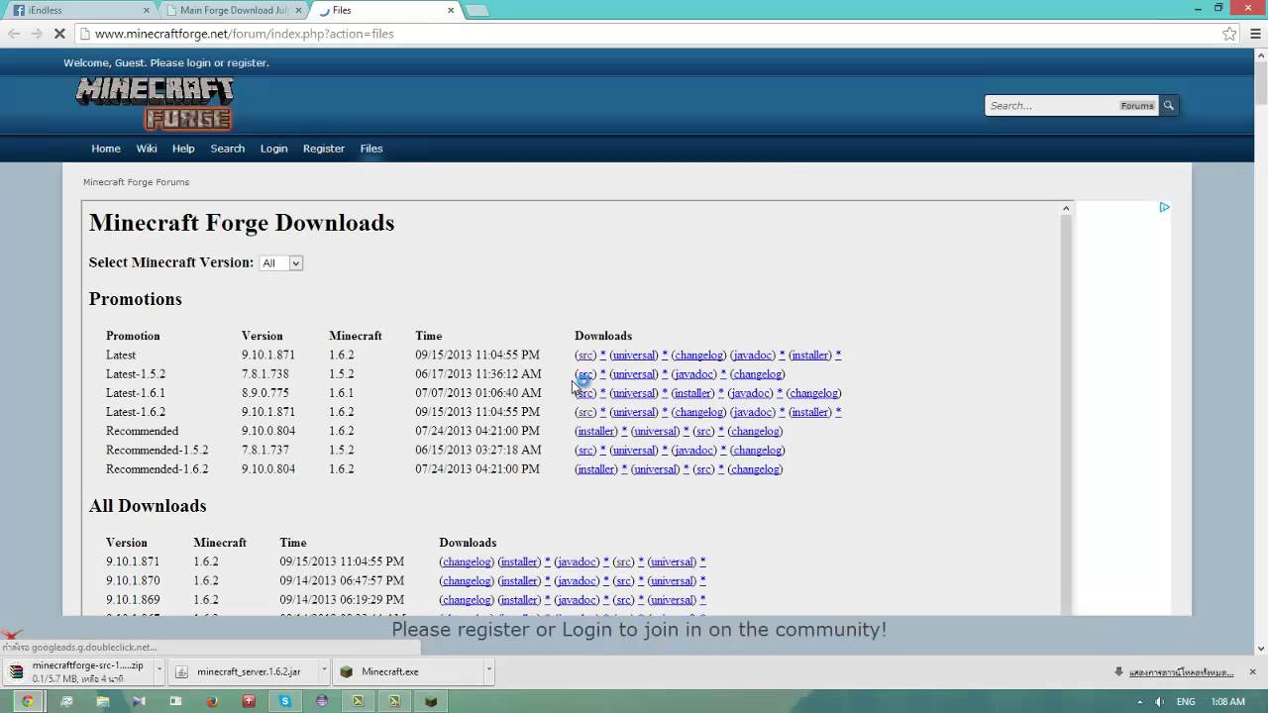The height and width of the screenshot is (713, 1268).
Task: Click the Chrome icon in the taskbar
Action: 27,701
